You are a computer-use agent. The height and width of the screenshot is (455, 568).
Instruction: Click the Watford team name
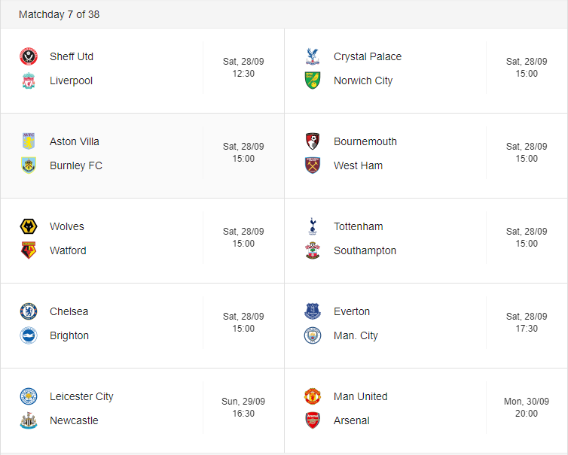[68, 250]
